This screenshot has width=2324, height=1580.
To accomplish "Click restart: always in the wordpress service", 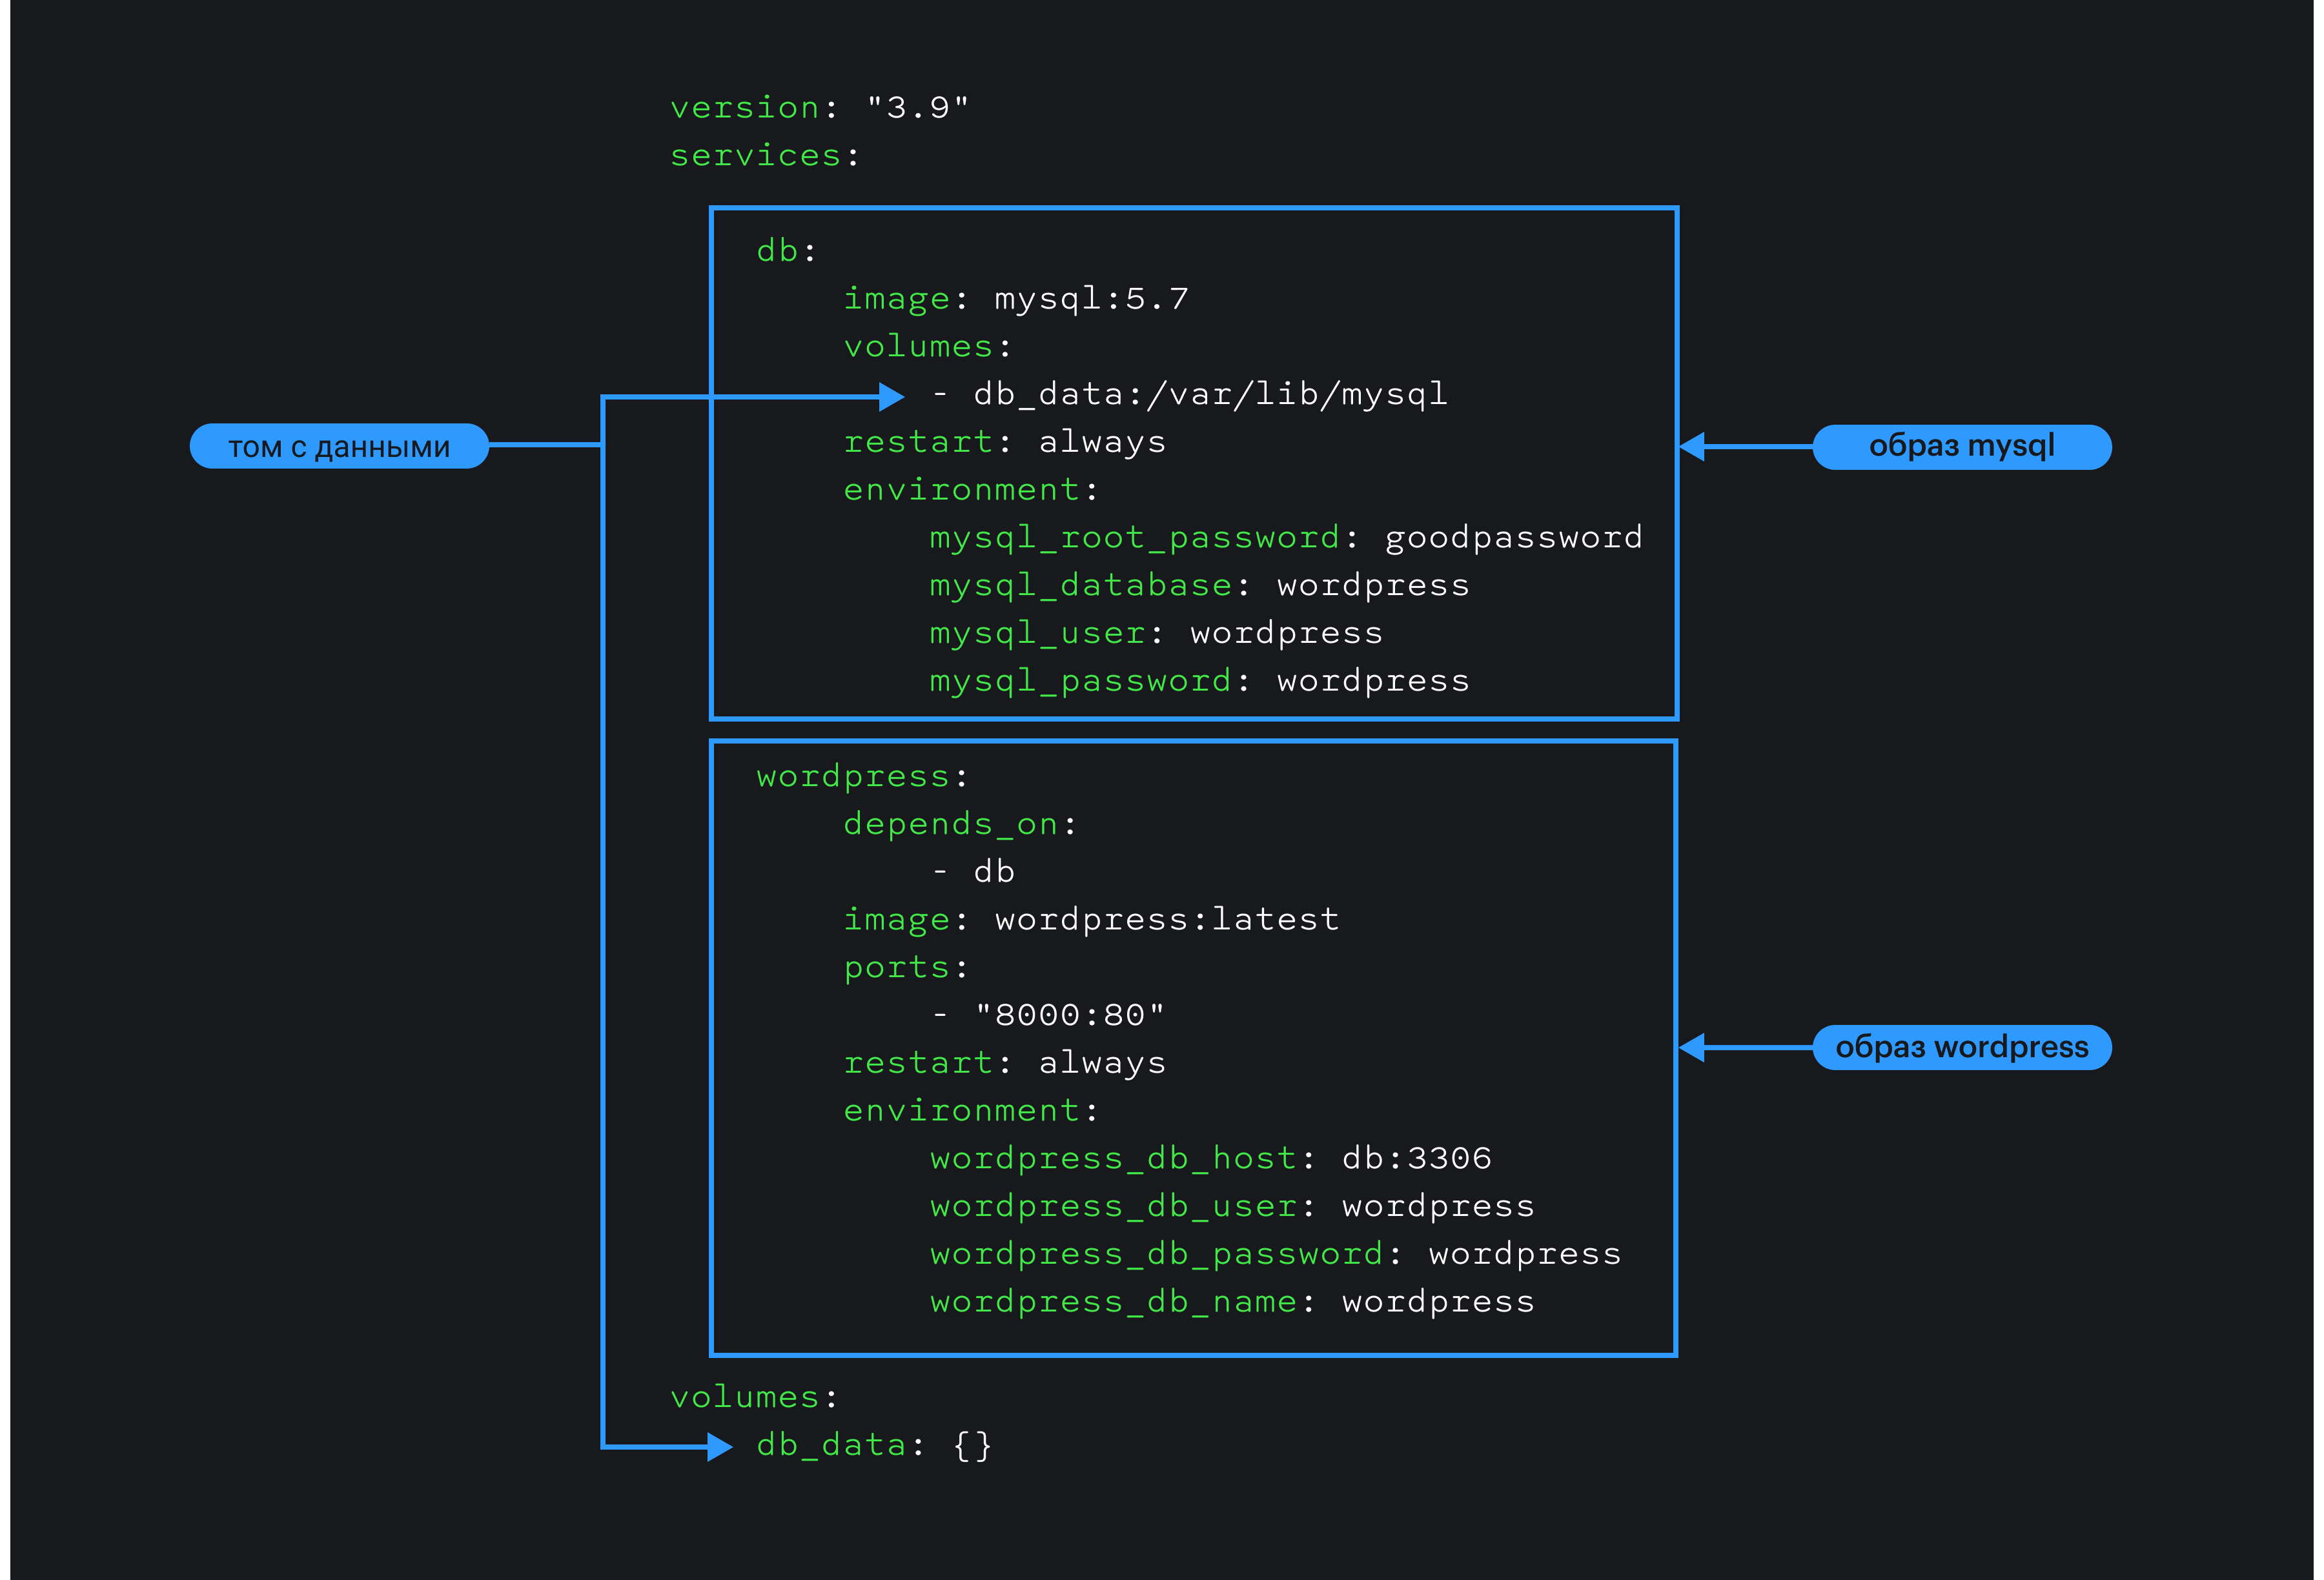I will coord(1005,1063).
